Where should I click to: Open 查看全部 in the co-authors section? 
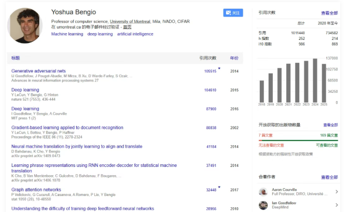coord(330,177)
